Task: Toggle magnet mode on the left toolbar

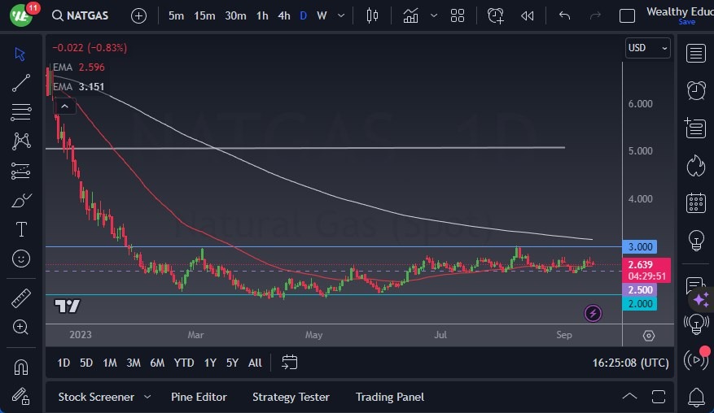Action: [x=21, y=367]
